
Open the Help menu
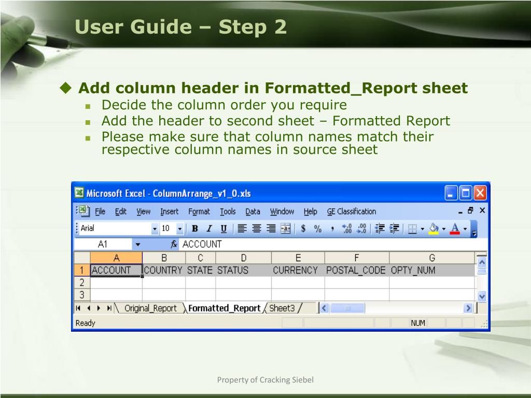pos(310,211)
